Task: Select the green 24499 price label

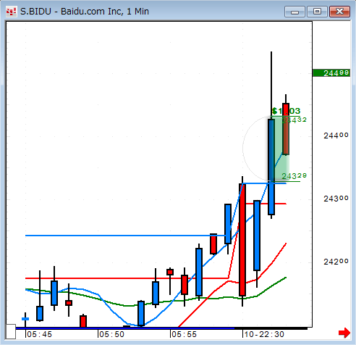Action: coord(331,73)
